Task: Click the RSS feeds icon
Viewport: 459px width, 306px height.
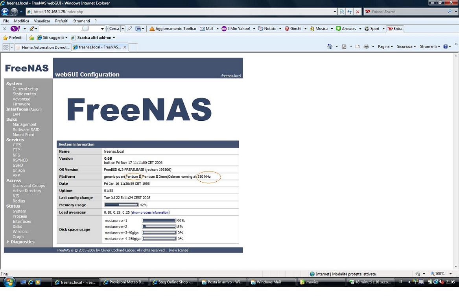Action: coord(344,46)
